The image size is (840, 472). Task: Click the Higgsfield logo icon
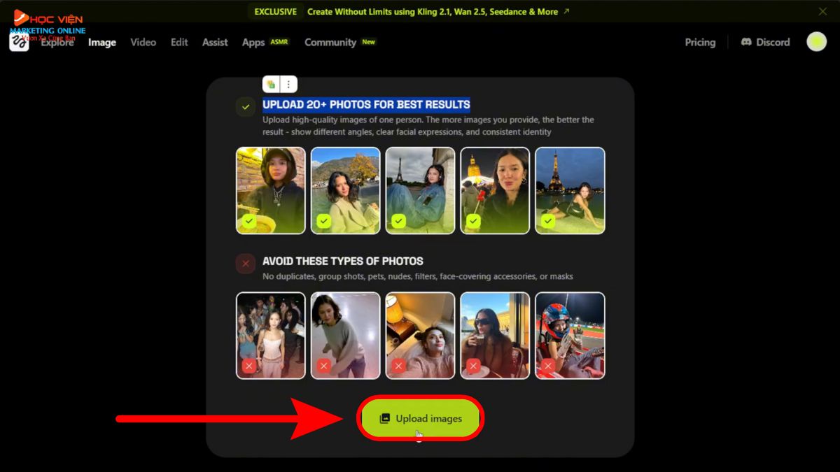pos(19,43)
